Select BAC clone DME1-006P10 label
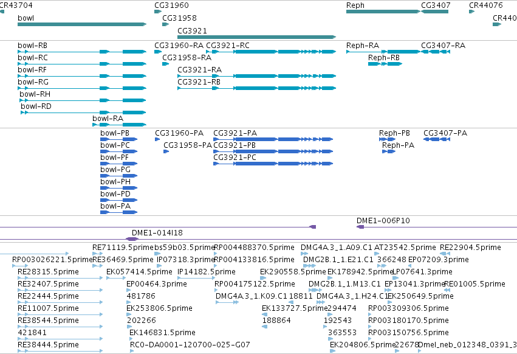 (x=383, y=221)
